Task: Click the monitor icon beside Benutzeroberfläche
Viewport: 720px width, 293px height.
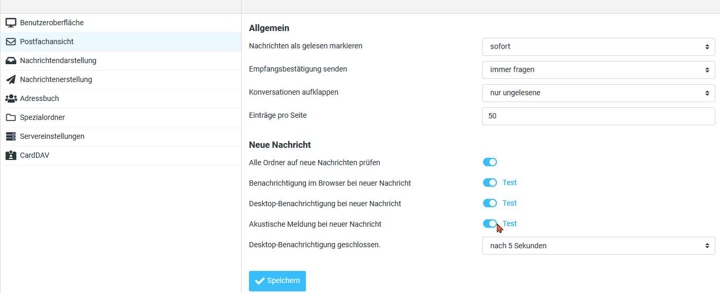Action: 11,23
